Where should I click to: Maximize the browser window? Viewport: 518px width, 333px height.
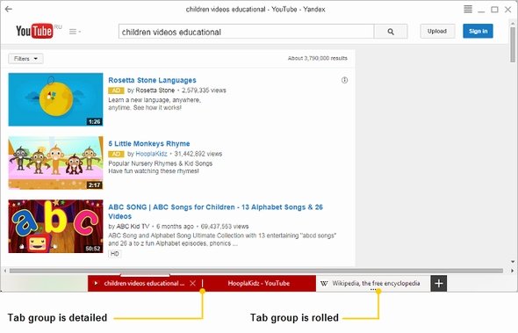[x=494, y=10]
